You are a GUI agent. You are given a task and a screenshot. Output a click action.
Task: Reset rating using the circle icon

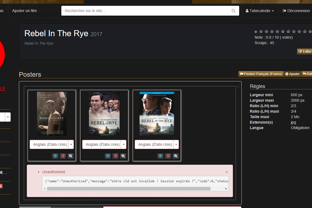tap(256, 32)
